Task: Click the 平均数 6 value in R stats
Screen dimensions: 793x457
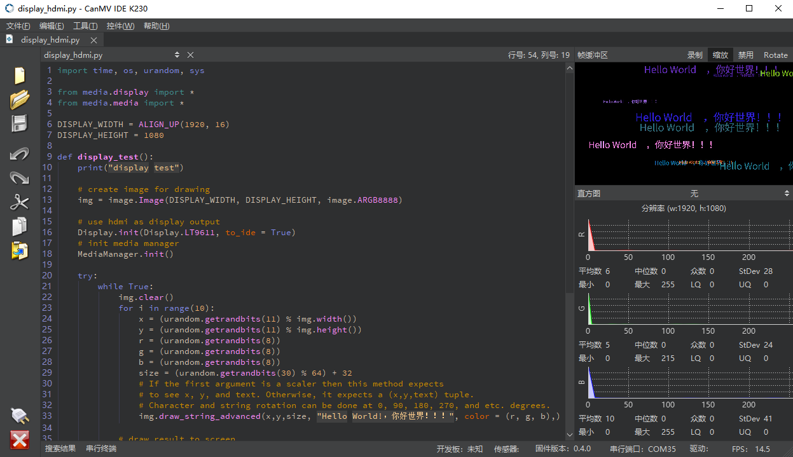Action: click(x=594, y=271)
